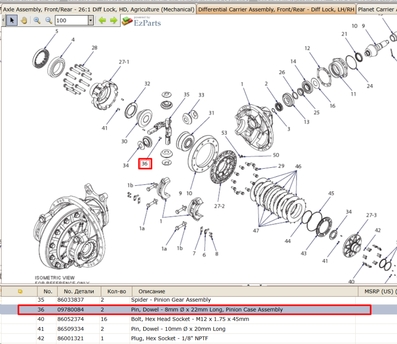Sort by Кол-во column header
Screen dimensions: 397x344
116,291
